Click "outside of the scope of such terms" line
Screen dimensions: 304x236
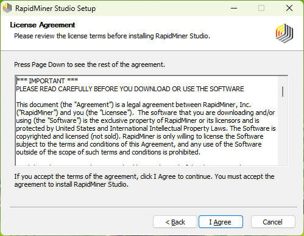tap(108, 152)
